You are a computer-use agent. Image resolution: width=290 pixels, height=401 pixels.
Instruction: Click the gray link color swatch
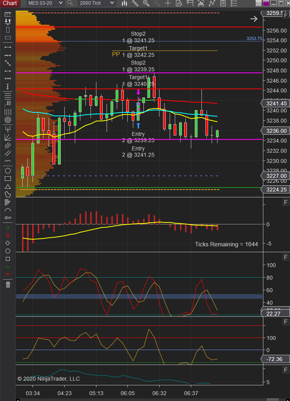[x=259, y=3]
